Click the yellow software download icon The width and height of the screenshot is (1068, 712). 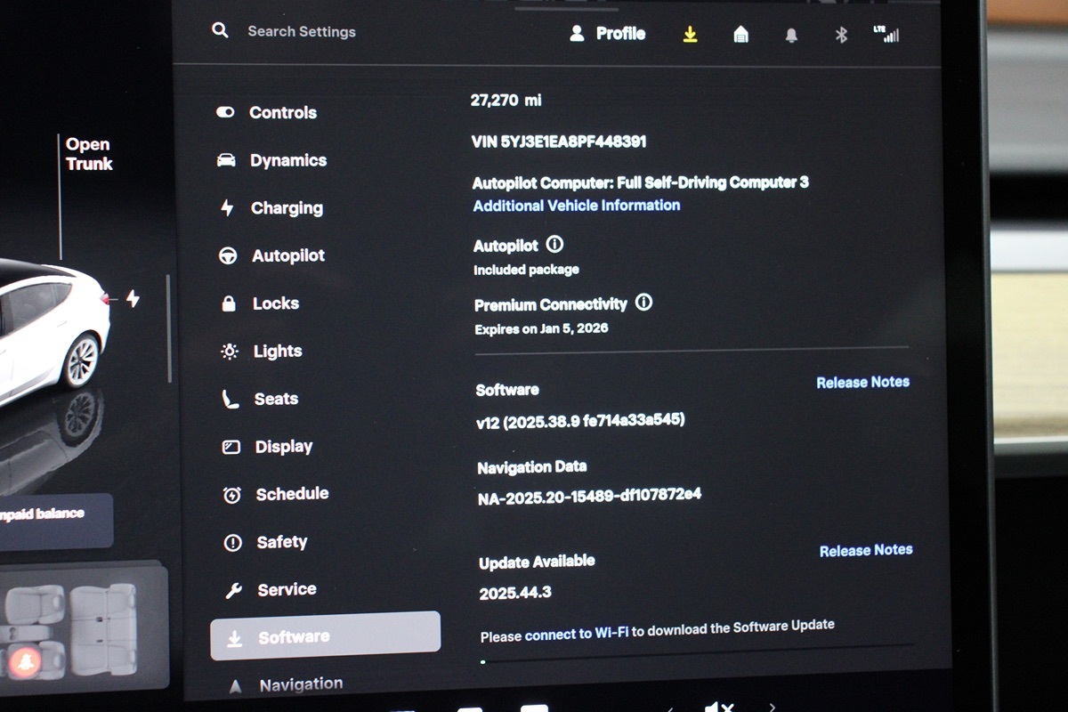tap(690, 35)
